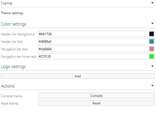Click the #041728 color input field
Image resolution: width=156 pixels, height=118 pixels.
(x=94, y=34)
